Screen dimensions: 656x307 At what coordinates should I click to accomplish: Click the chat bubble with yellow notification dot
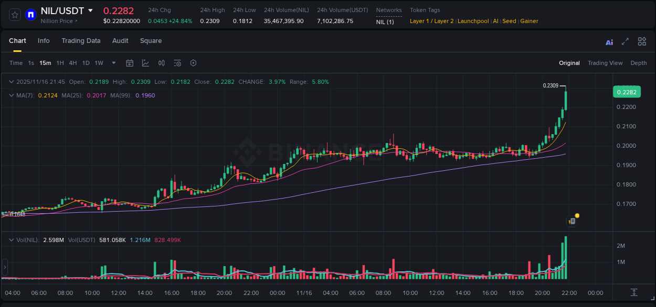coord(572,221)
